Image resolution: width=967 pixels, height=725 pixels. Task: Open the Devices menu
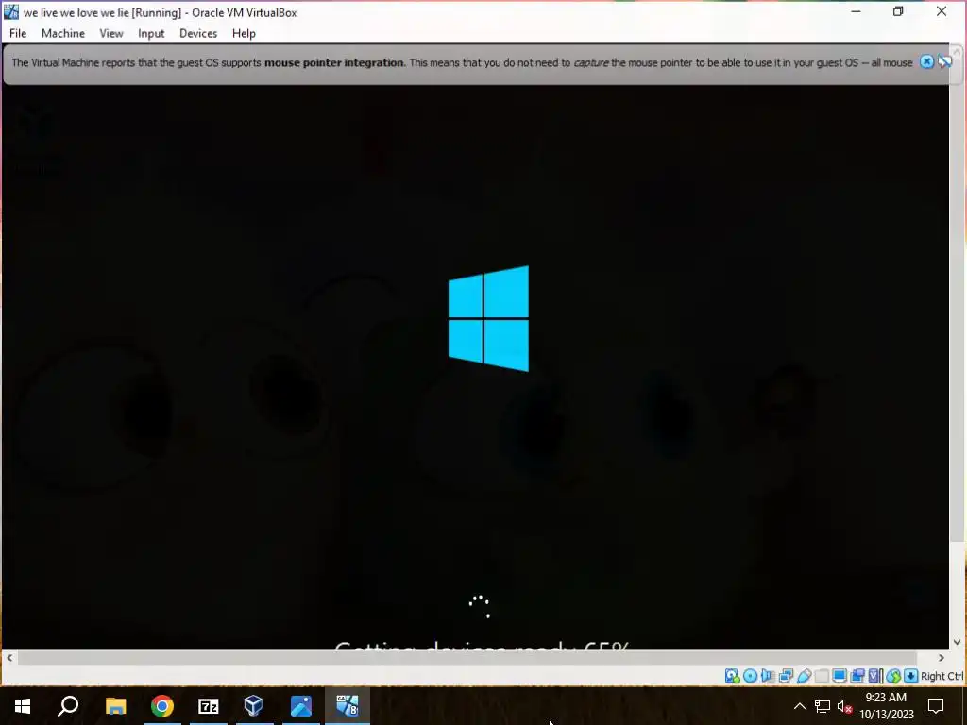point(198,33)
